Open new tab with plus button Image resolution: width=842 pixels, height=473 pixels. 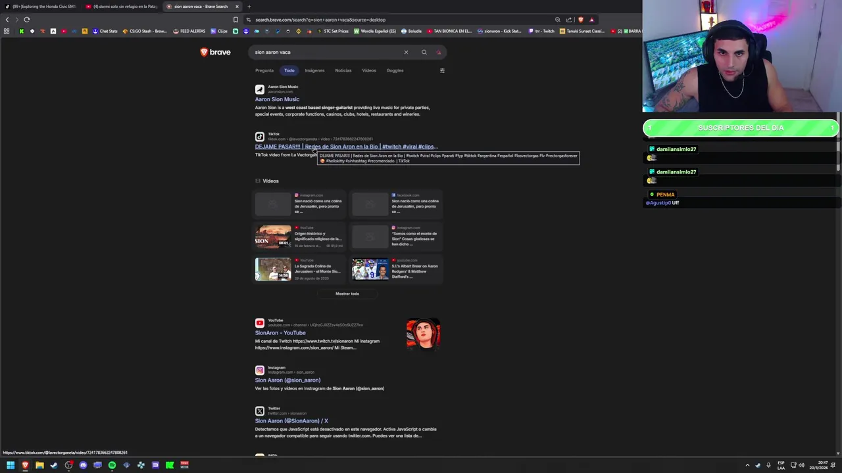[249, 7]
